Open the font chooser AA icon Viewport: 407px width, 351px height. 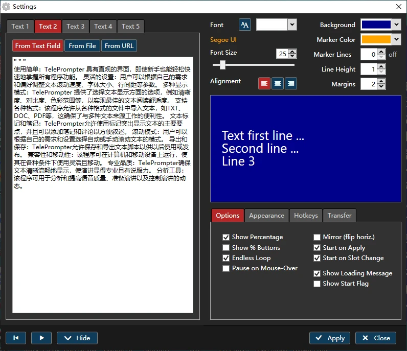pos(244,25)
